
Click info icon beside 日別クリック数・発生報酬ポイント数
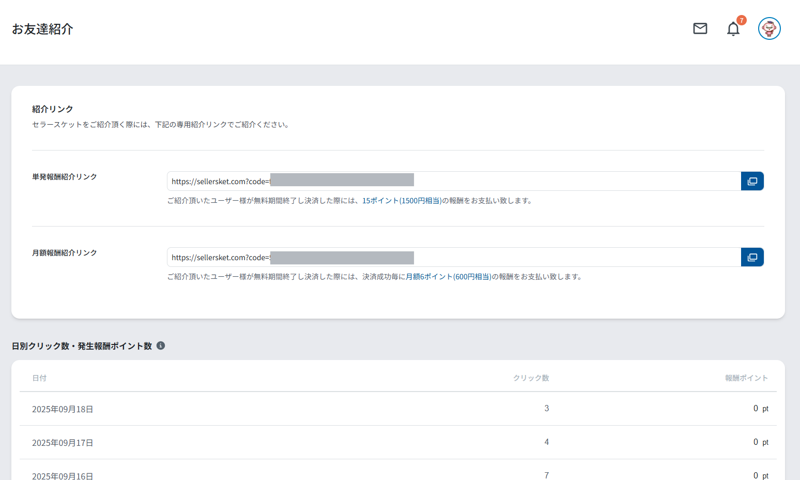pos(161,346)
